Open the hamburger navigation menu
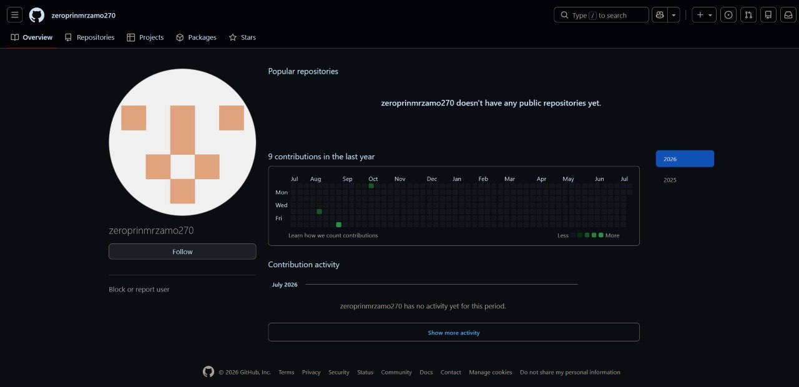The image size is (799, 387). tap(15, 15)
